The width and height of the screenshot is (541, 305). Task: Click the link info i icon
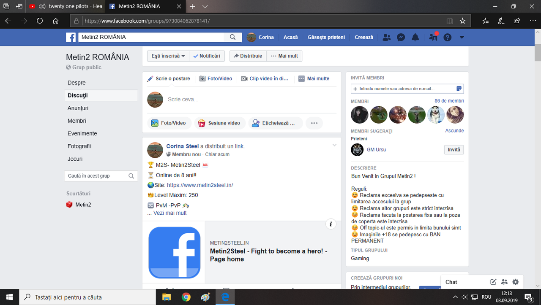pyautogui.click(x=331, y=224)
